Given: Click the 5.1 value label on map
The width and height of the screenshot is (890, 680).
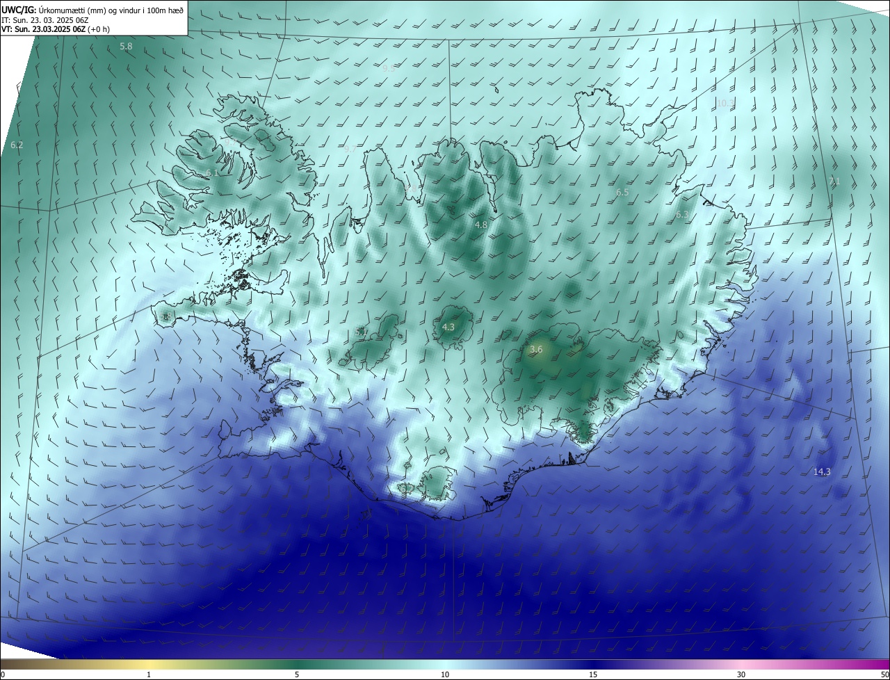Looking at the screenshot, I should point(362,332).
